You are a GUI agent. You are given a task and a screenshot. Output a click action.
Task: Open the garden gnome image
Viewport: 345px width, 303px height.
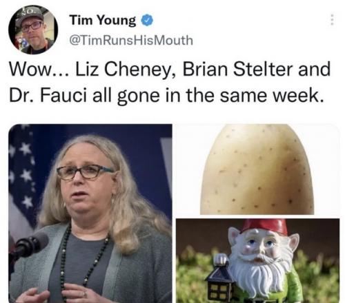point(257,261)
